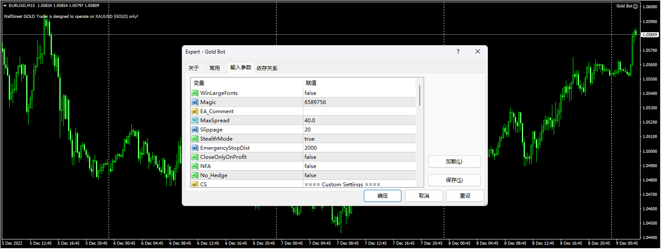Click the Slippage integer type icon
This screenshot has height=249, width=661.
point(195,130)
